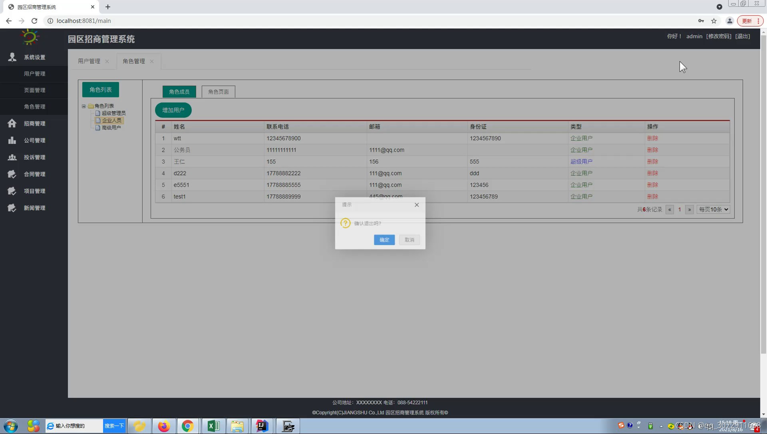Open 角色管理 in sidebar menu
Image resolution: width=767 pixels, height=434 pixels.
point(34,107)
